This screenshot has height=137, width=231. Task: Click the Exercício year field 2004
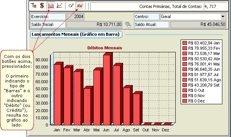75,17
